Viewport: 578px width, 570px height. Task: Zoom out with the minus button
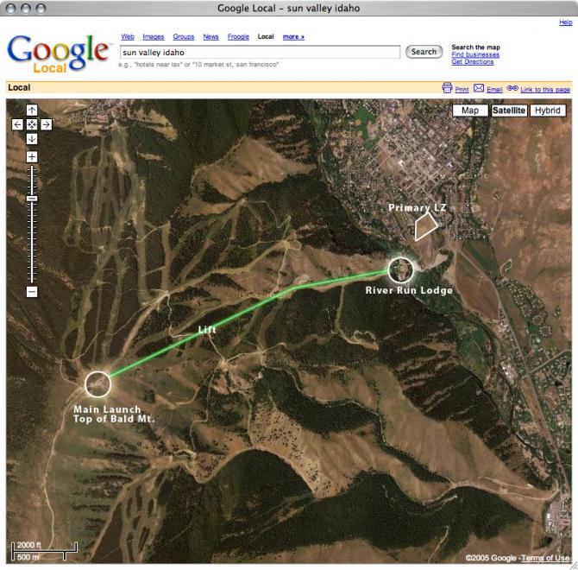32,292
